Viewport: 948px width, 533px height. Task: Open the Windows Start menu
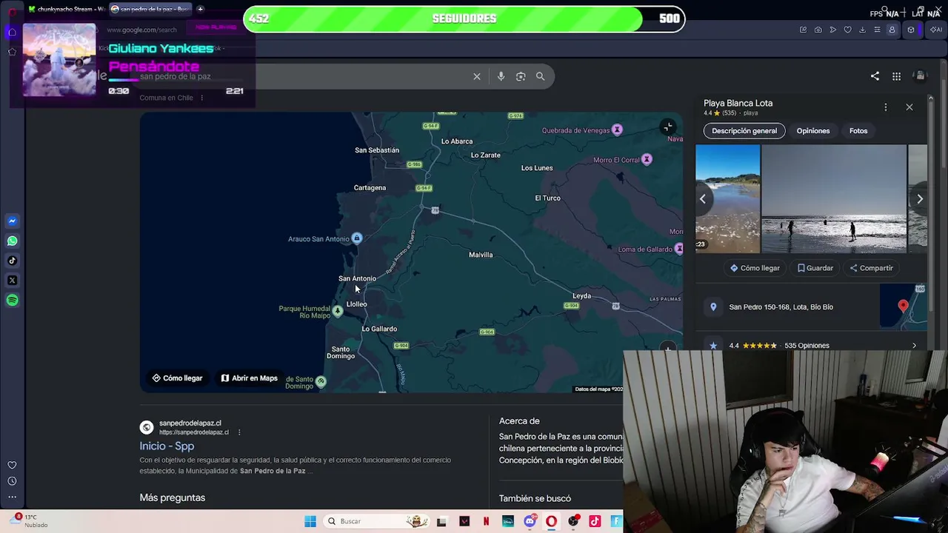(x=310, y=521)
